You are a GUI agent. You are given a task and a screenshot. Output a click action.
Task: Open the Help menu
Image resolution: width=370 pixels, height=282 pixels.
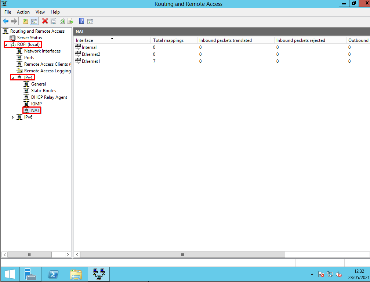point(55,12)
